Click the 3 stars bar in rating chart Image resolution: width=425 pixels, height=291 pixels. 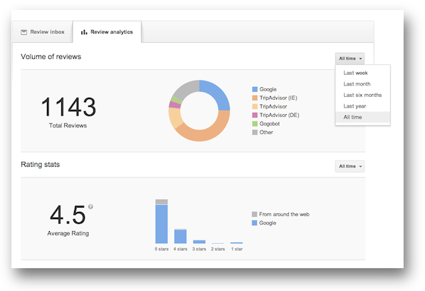[199, 242]
